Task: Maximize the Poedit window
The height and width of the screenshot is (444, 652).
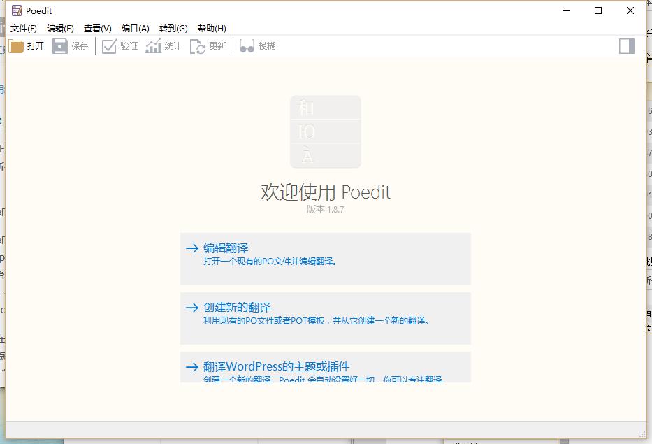Action: click(x=598, y=10)
